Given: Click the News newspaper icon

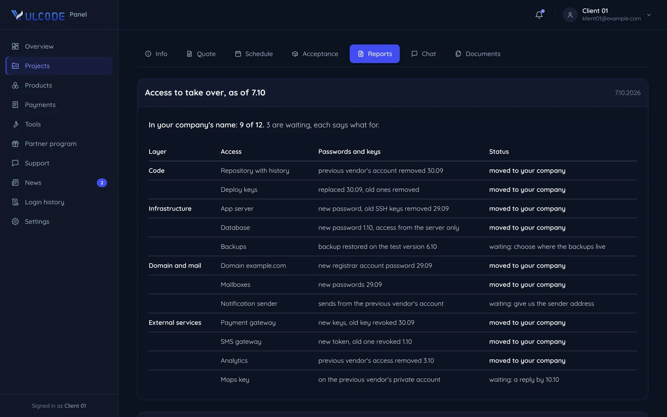Looking at the screenshot, I should tap(15, 183).
